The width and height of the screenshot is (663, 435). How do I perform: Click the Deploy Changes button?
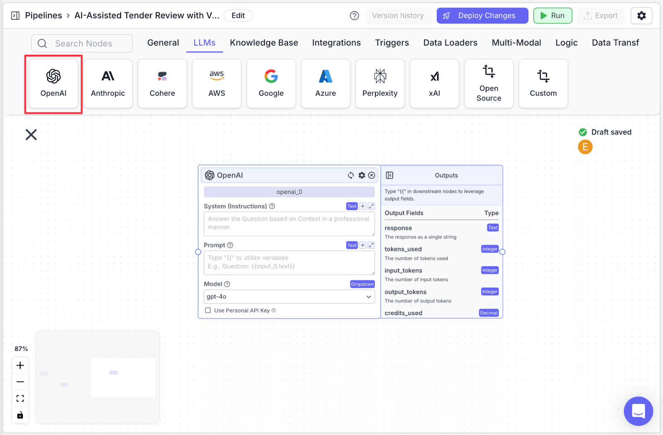point(482,16)
